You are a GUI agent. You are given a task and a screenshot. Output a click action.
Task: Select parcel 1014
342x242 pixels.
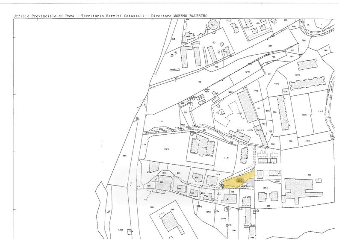pyautogui.click(x=307, y=141)
